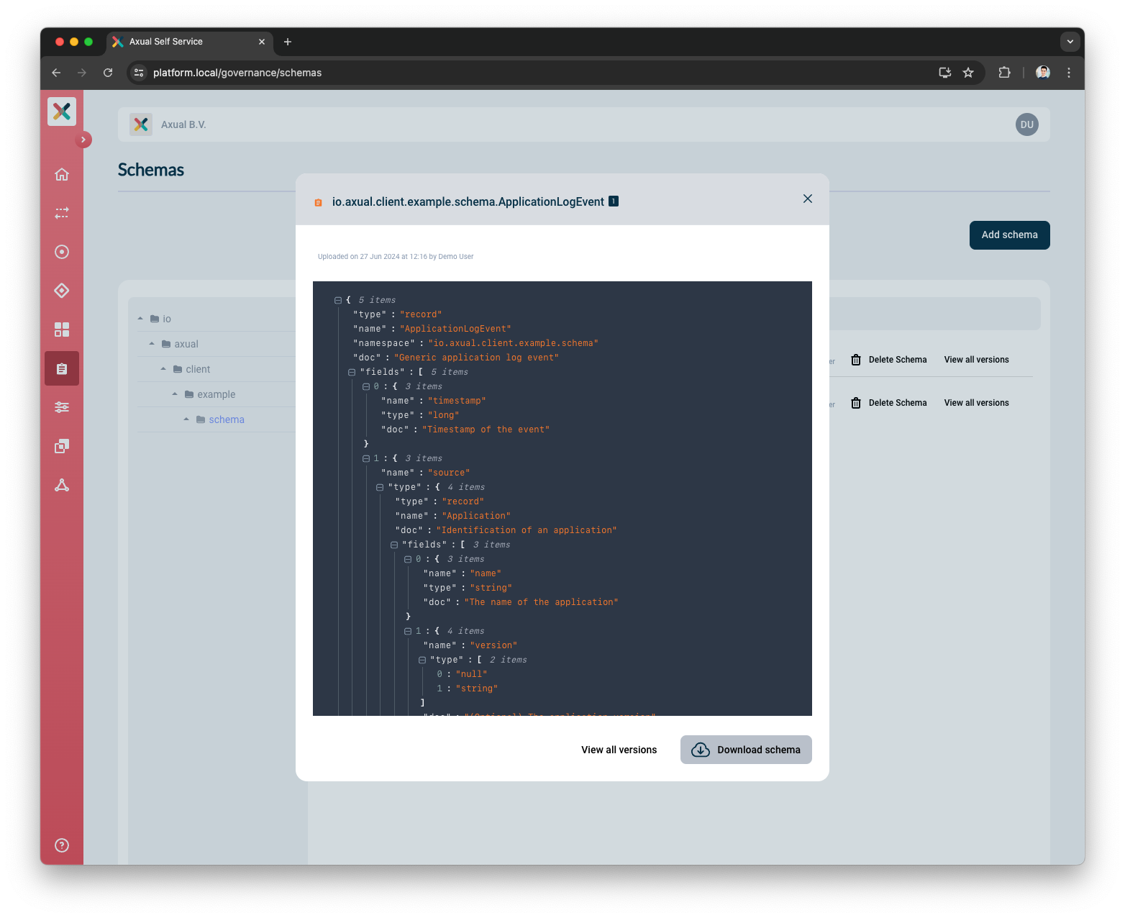Click the "Generic application log event" doc value
Viewport: 1125px width, 918px height.
[x=476, y=358]
